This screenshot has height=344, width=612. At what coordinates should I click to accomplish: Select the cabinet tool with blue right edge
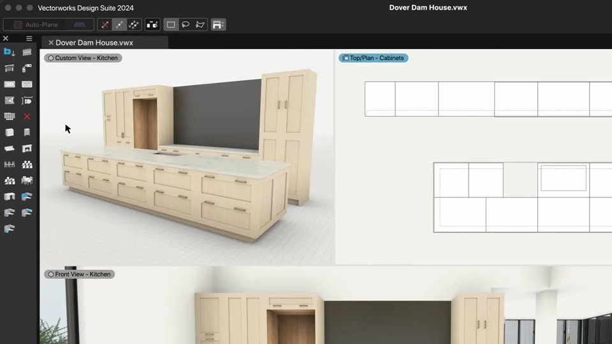click(x=27, y=213)
